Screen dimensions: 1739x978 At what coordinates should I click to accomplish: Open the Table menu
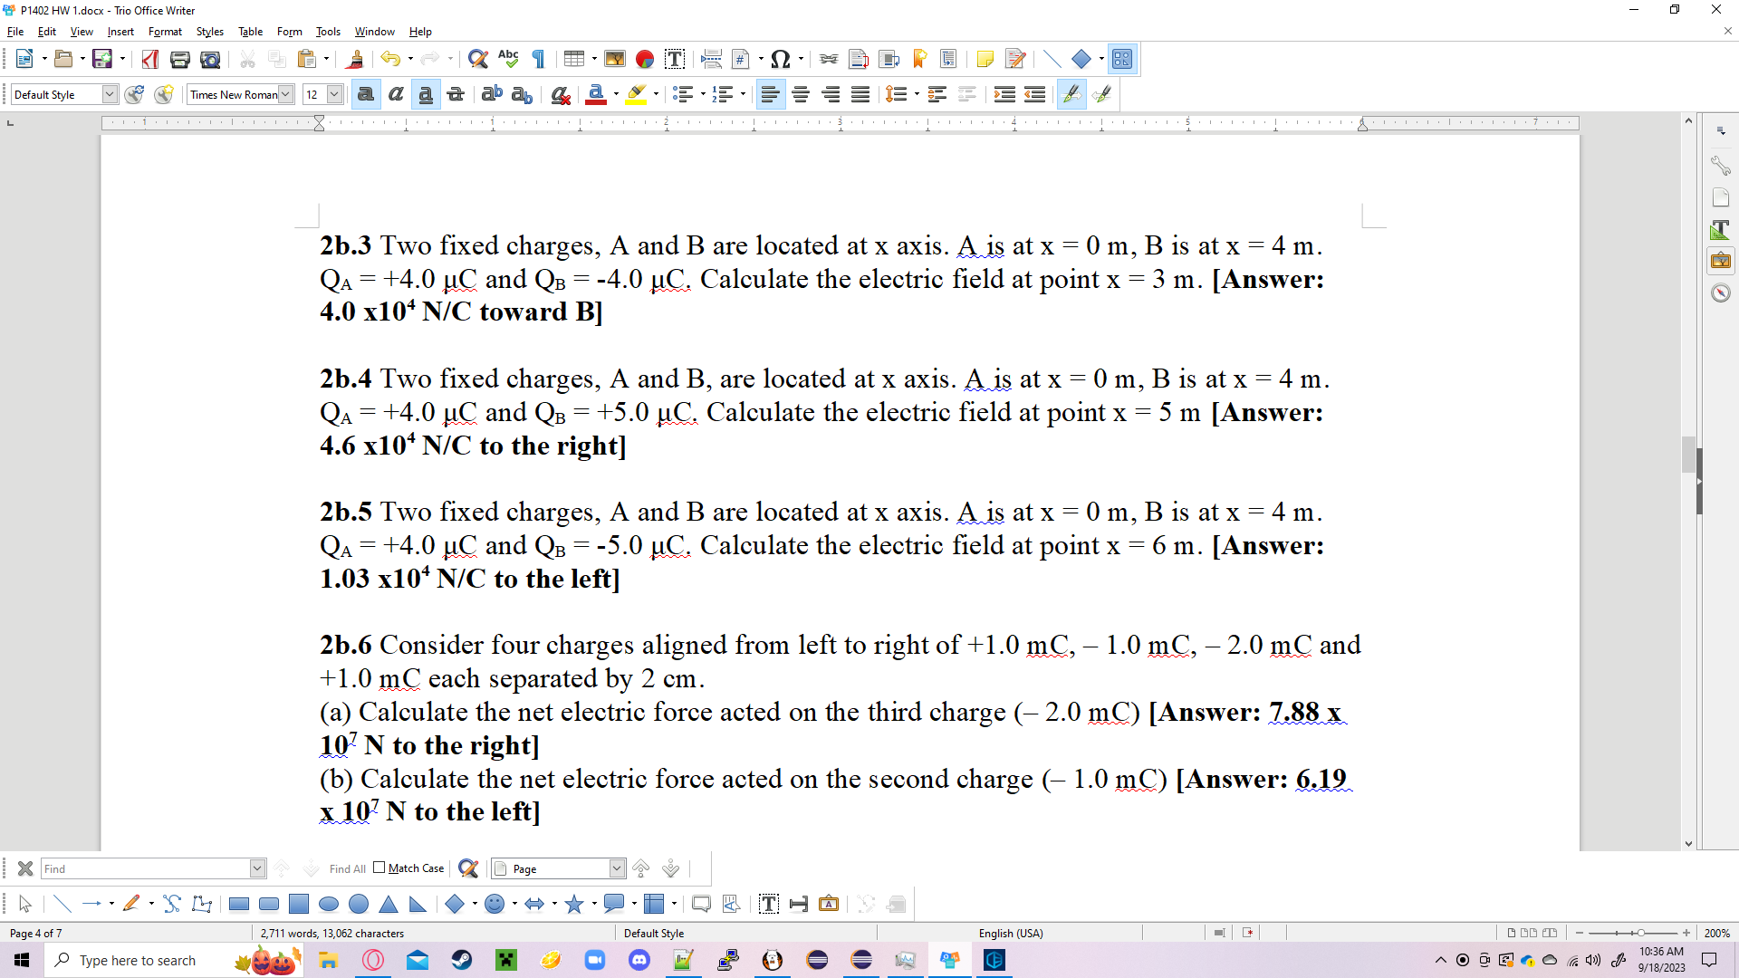click(x=250, y=32)
